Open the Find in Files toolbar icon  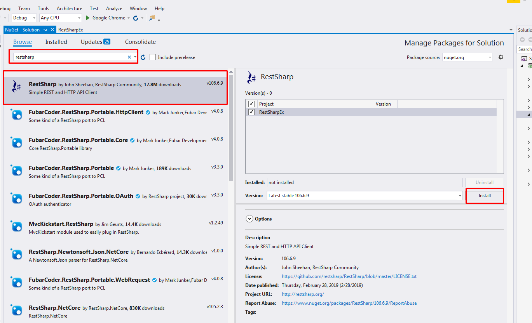pyautogui.click(x=152, y=18)
